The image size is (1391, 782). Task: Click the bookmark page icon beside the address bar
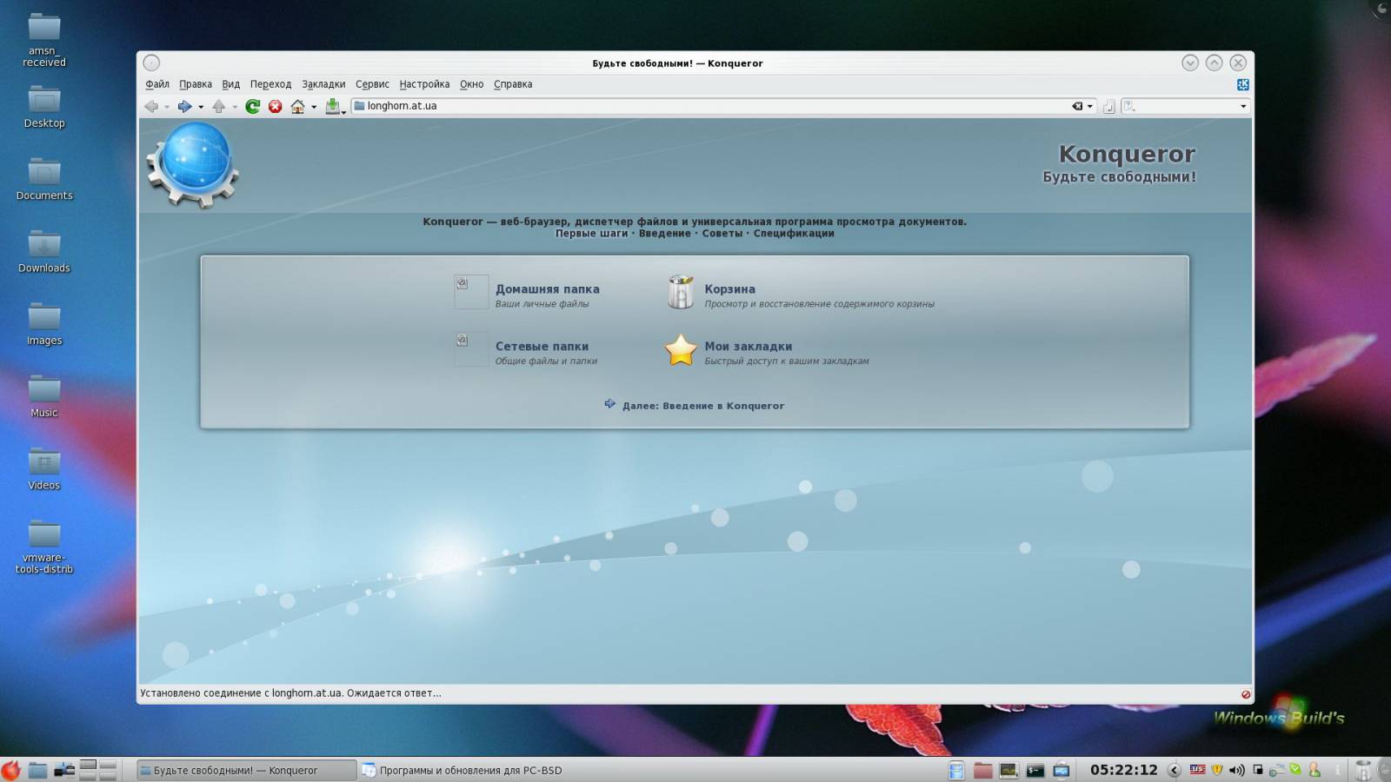pyautogui.click(x=1108, y=106)
